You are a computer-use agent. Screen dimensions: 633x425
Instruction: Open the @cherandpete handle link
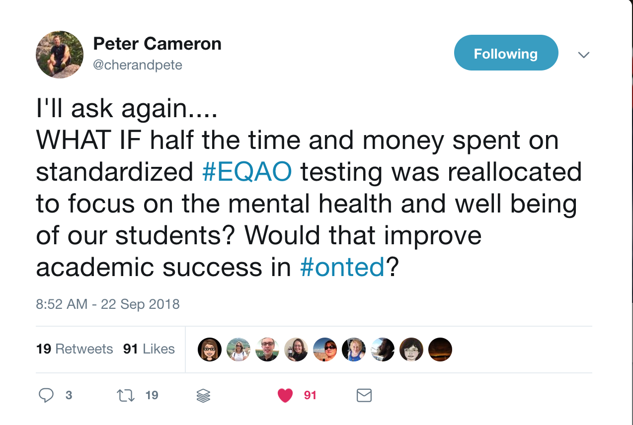[138, 65]
